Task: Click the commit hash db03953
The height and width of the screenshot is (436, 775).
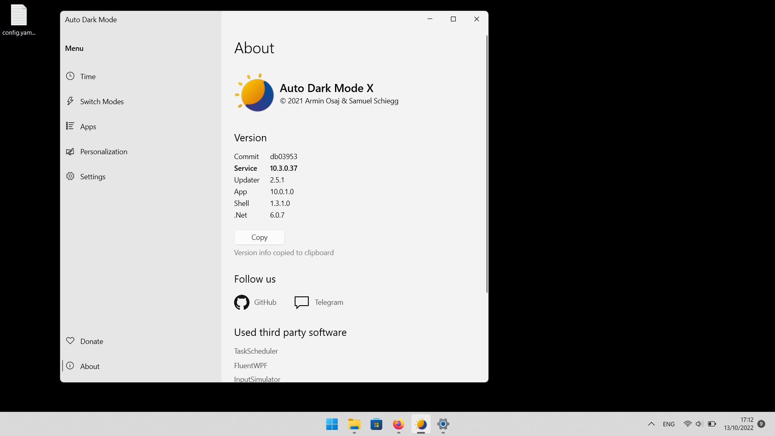Action: pyautogui.click(x=283, y=156)
